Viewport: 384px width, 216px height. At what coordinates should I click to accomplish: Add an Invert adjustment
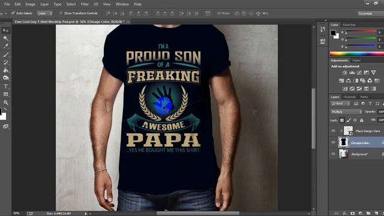coord(345,89)
